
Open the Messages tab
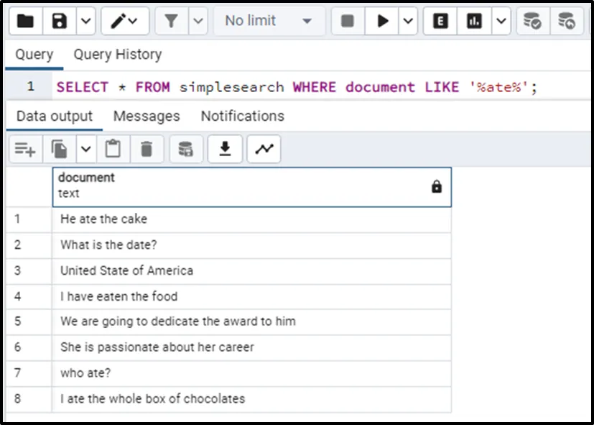tap(147, 116)
